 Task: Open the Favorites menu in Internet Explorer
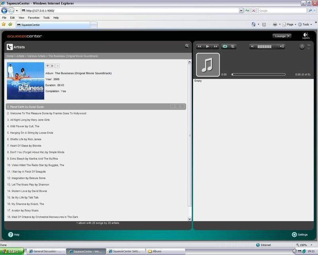coord(33,18)
